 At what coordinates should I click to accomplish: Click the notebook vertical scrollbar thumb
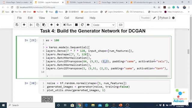point(188,51)
